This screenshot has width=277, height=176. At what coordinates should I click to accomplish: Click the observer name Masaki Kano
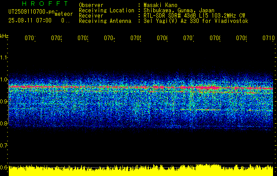coord(160,5)
